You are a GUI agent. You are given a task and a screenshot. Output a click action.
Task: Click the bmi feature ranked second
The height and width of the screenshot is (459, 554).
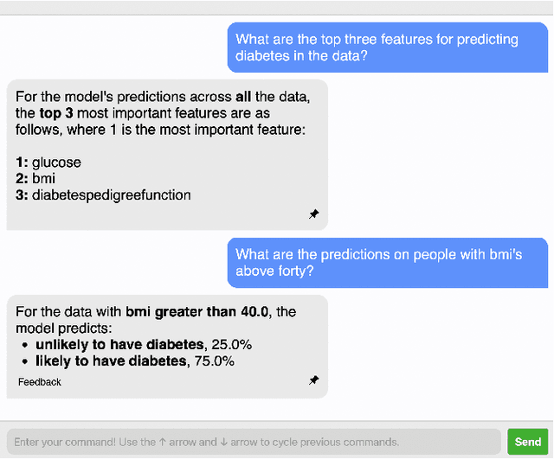pos(43,178)
